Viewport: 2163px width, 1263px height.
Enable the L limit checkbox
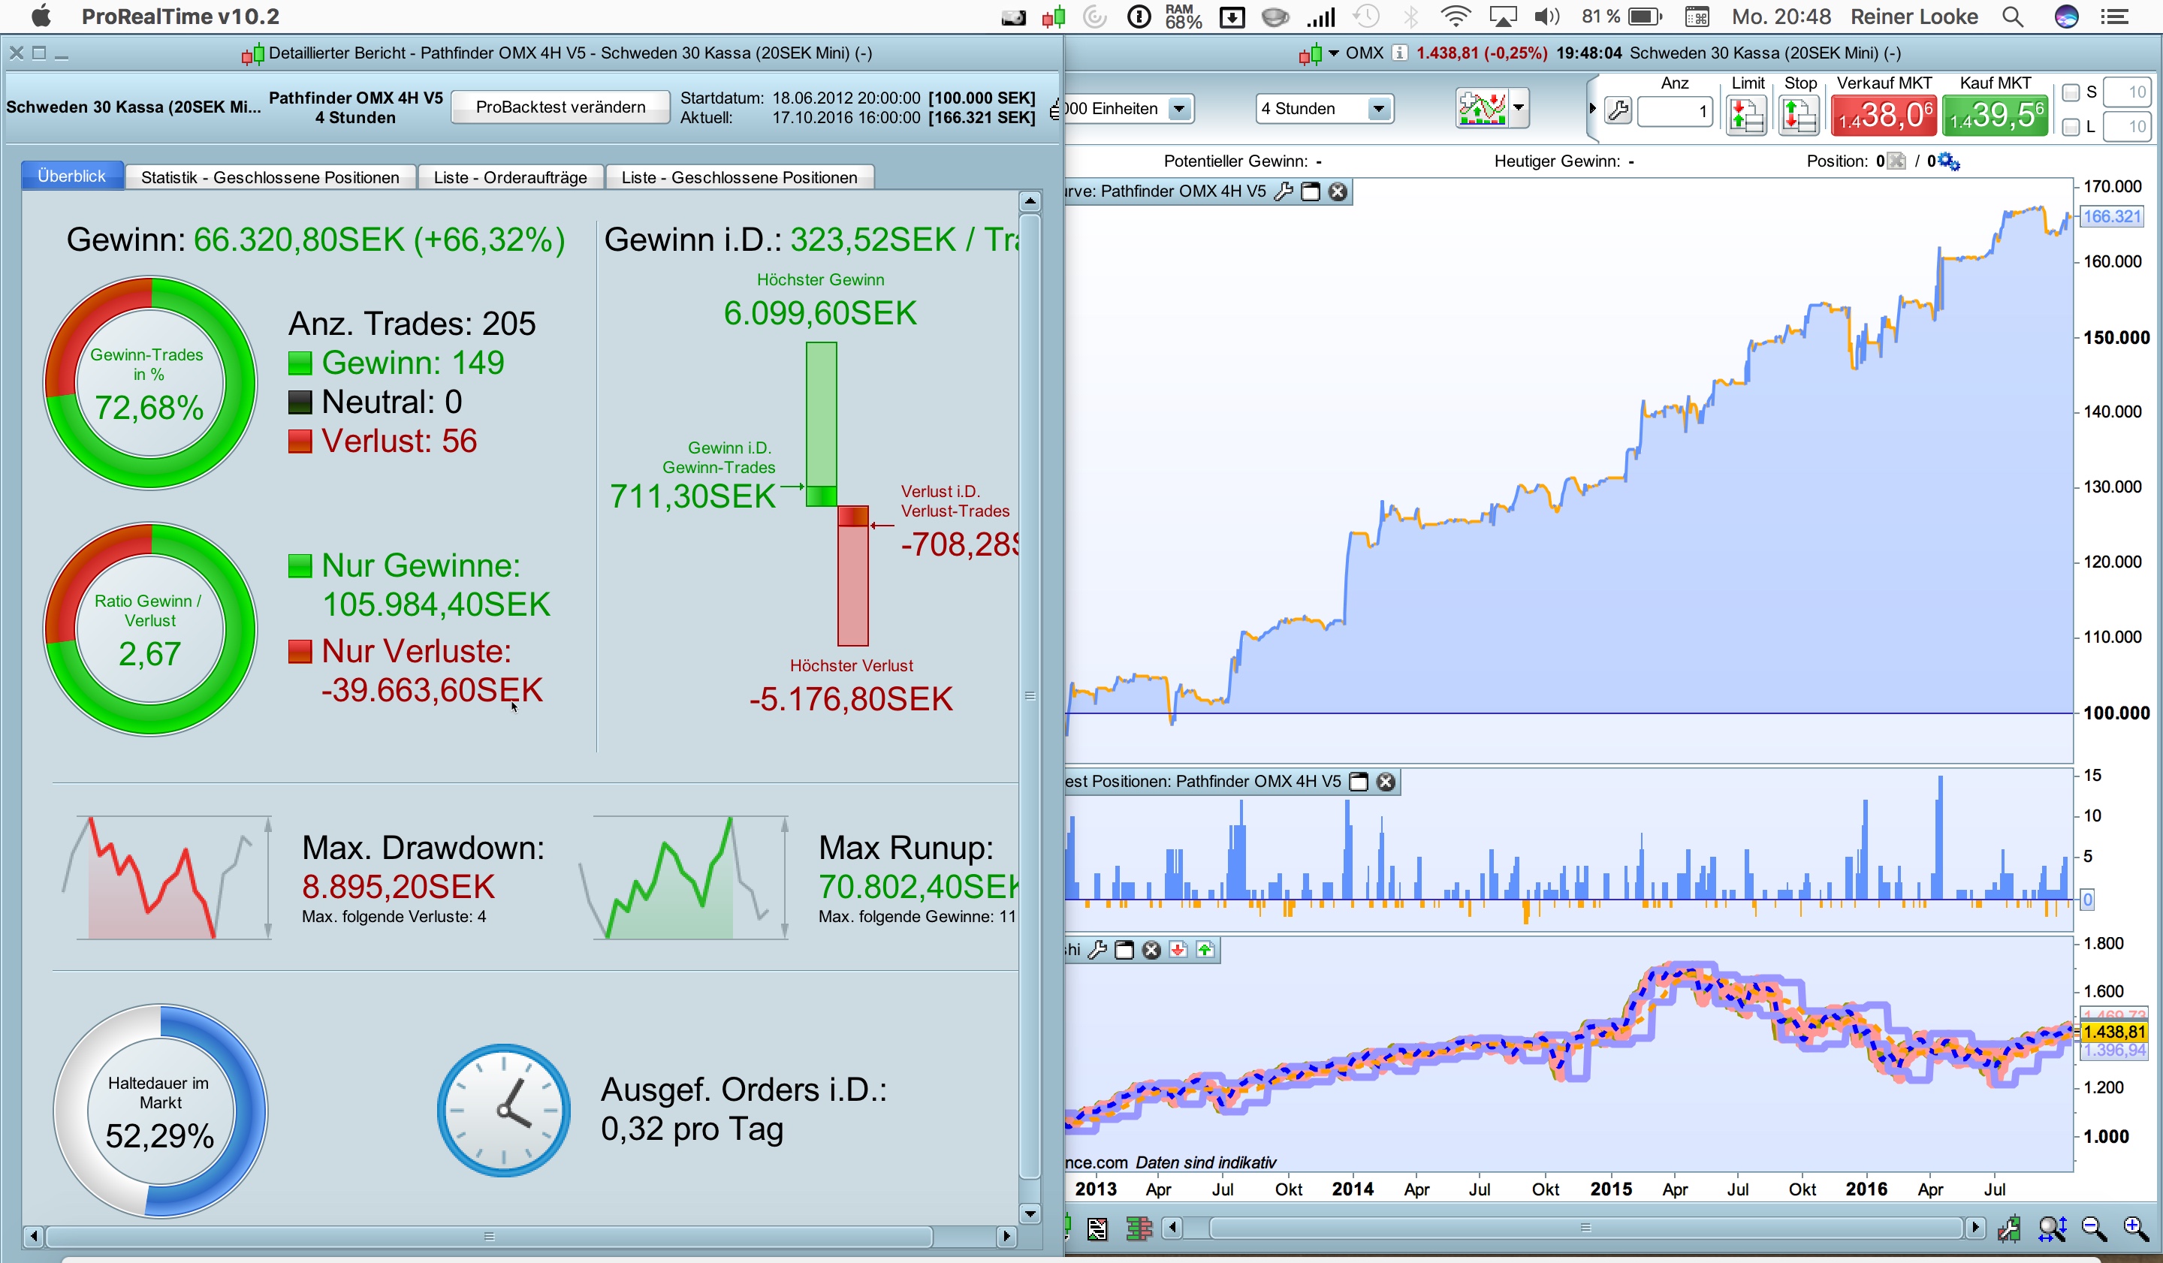(x=2071, y=127)
